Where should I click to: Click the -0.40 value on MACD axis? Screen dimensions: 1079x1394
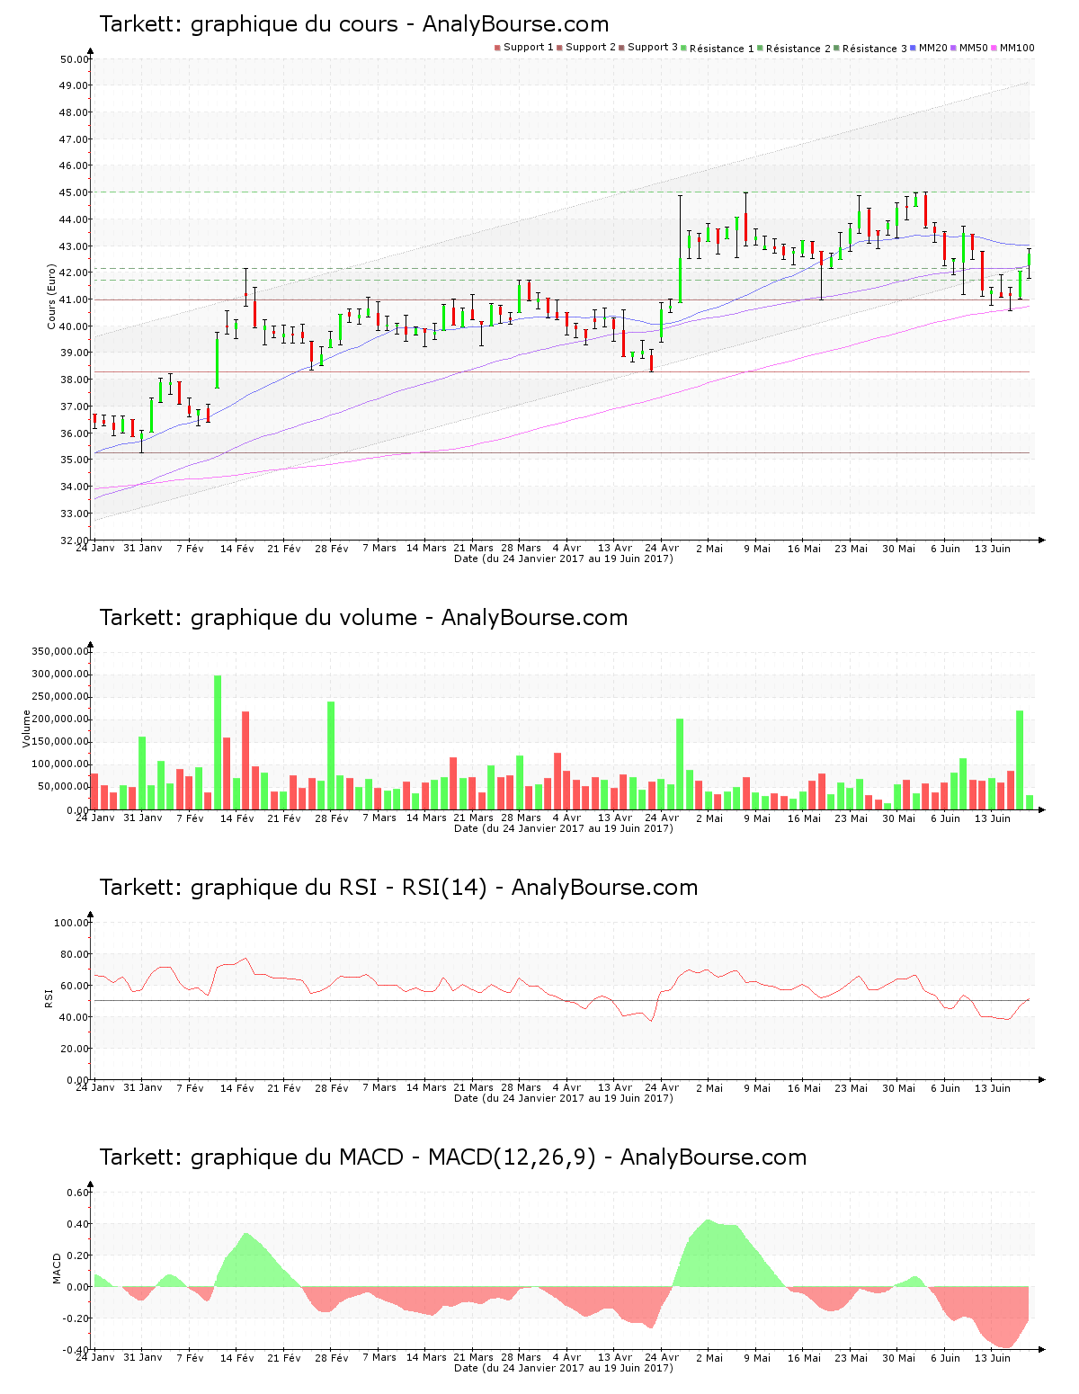point(76,1350)
